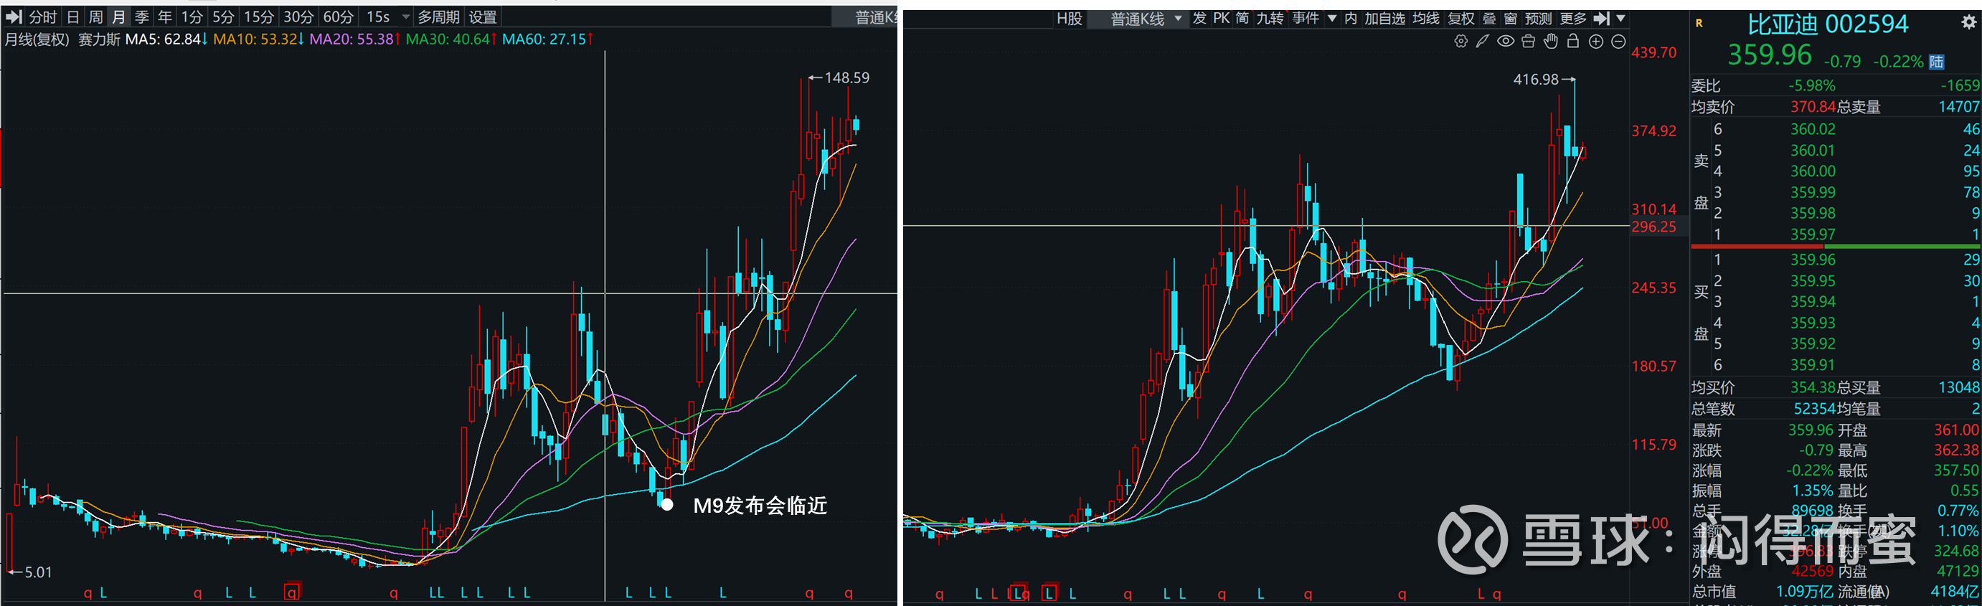Image resolution: width=1982 pixels, height=606 pixels.
Task: Click the 5.01 low price label
Action: pyautogui.click(x=38, y=572)
